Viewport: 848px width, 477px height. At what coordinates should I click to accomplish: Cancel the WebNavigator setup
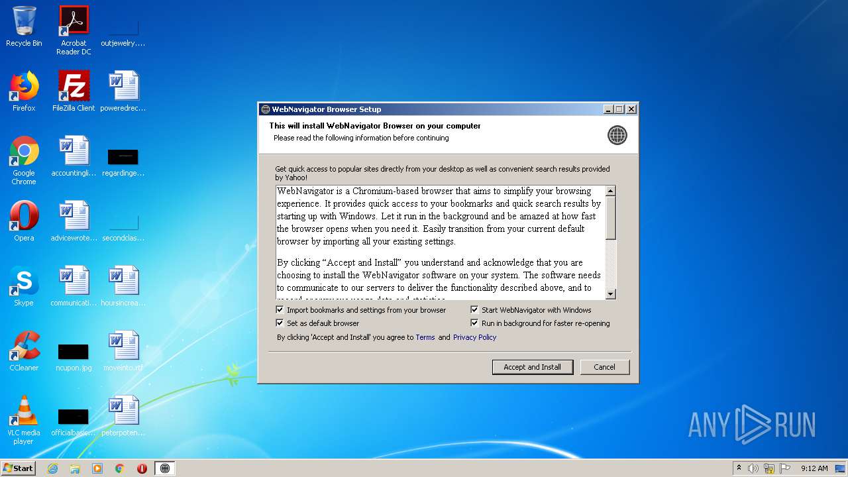point(604,367)
